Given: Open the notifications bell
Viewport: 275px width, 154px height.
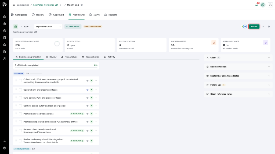Looking at the screenshot, I should (x=256, y=5).
